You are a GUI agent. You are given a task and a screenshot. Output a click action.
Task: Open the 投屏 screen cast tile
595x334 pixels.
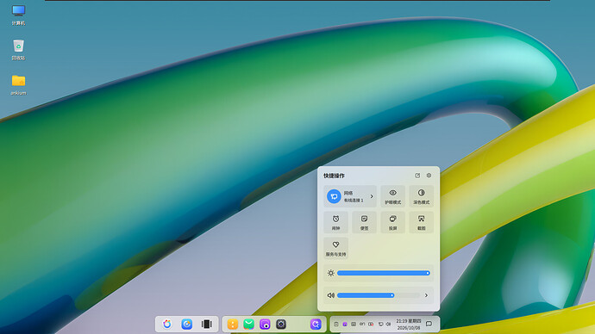tap(392, 222)
